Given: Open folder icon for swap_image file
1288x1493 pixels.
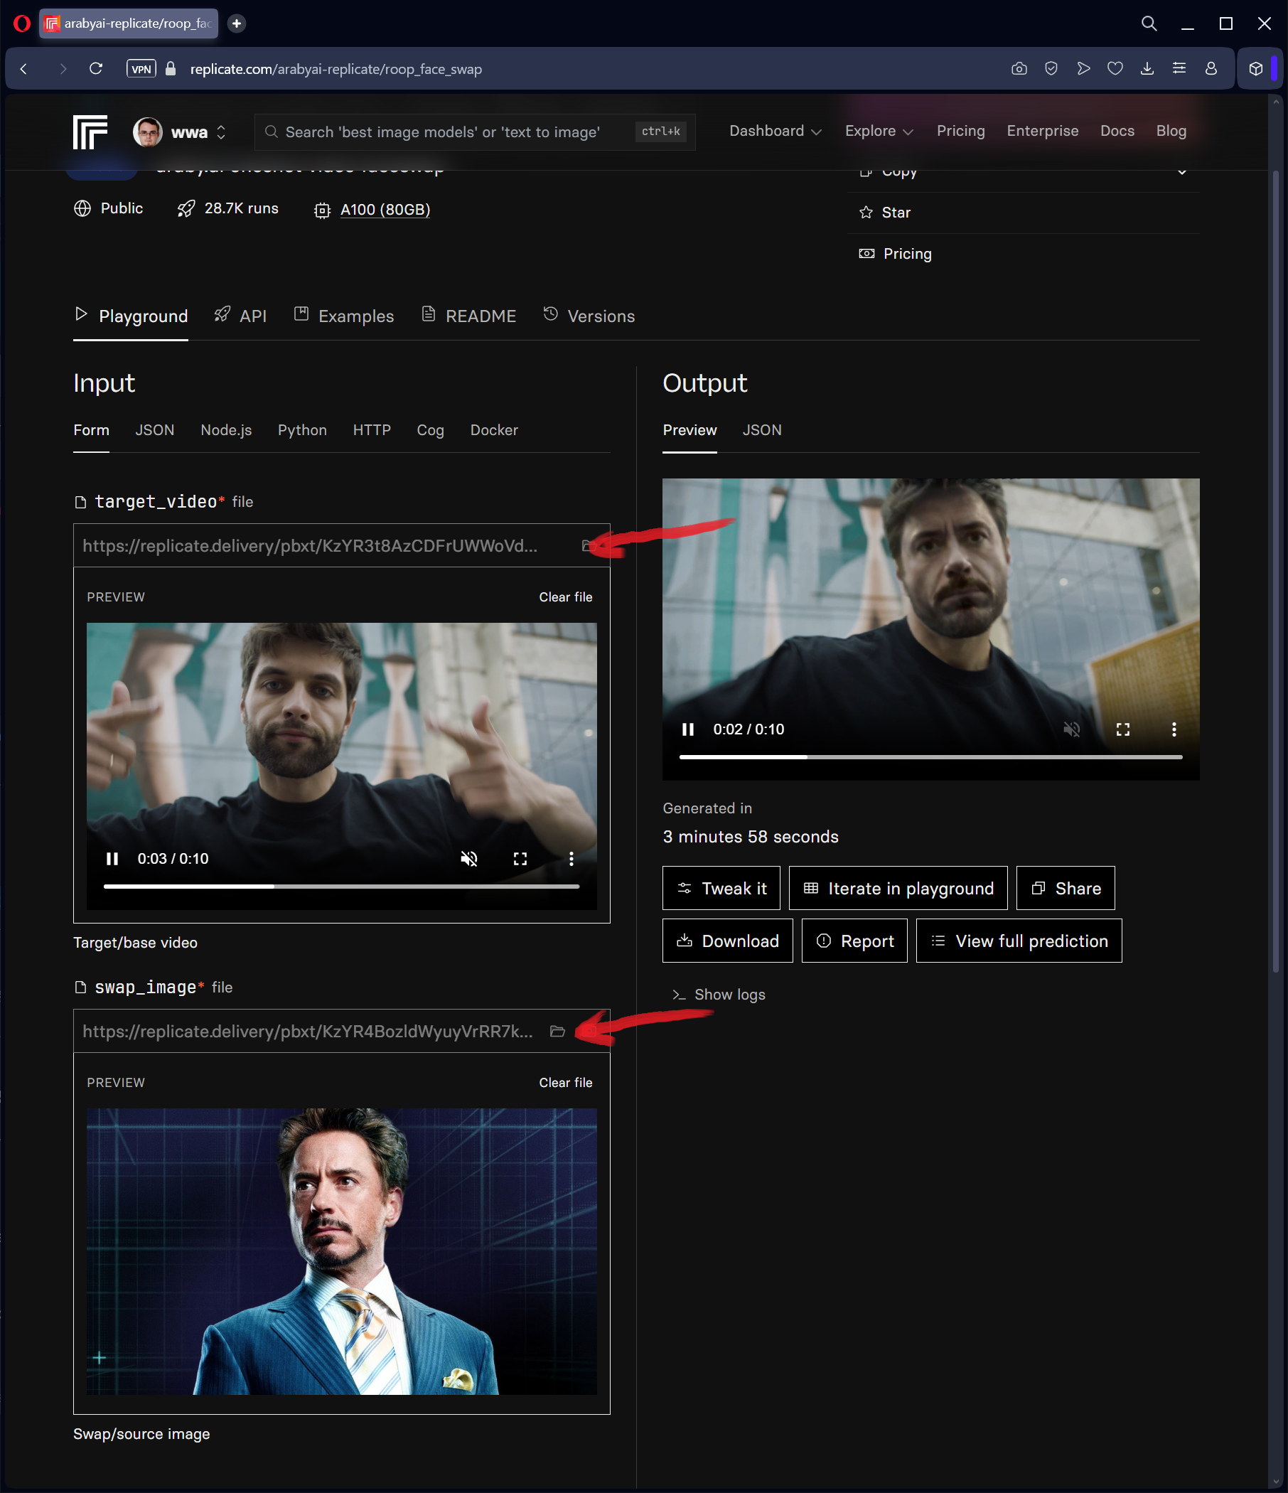Looking at the screenshot, I should (x=557, y=1031).
